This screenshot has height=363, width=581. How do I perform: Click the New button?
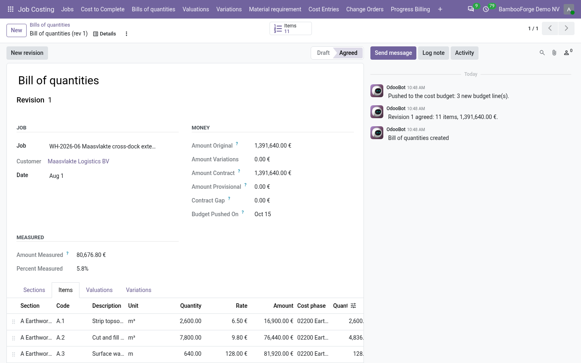tap(17, 30)
